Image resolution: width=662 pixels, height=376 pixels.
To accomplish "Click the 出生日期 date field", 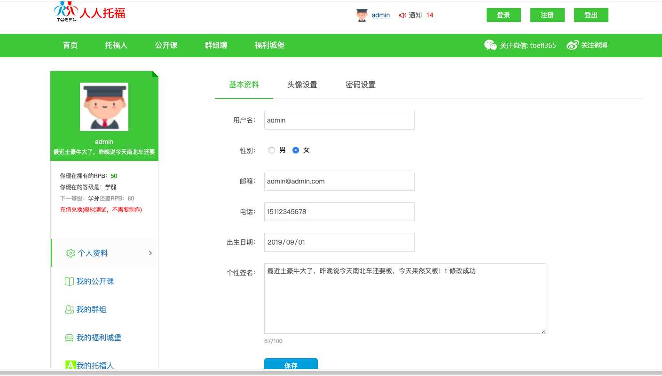I will point(339,242).
